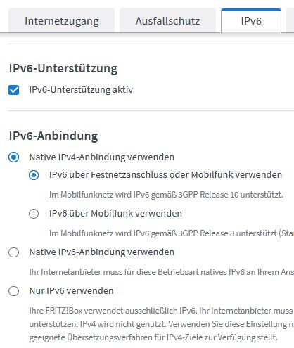The image size is (294, 348).
Task: Click the 3GPP Release 10 description text
Action: 166,195
